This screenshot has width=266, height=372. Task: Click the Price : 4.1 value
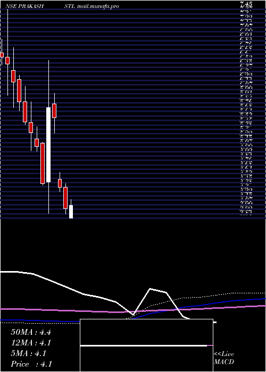coord(31,364)
